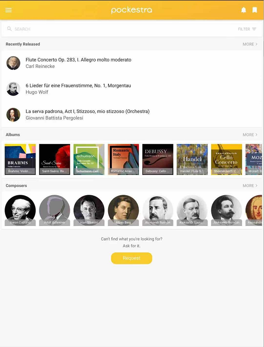The width and height of the screenshot is (264, 347).
Task: Open saved bookmarks icon
Action: (255, 10)
